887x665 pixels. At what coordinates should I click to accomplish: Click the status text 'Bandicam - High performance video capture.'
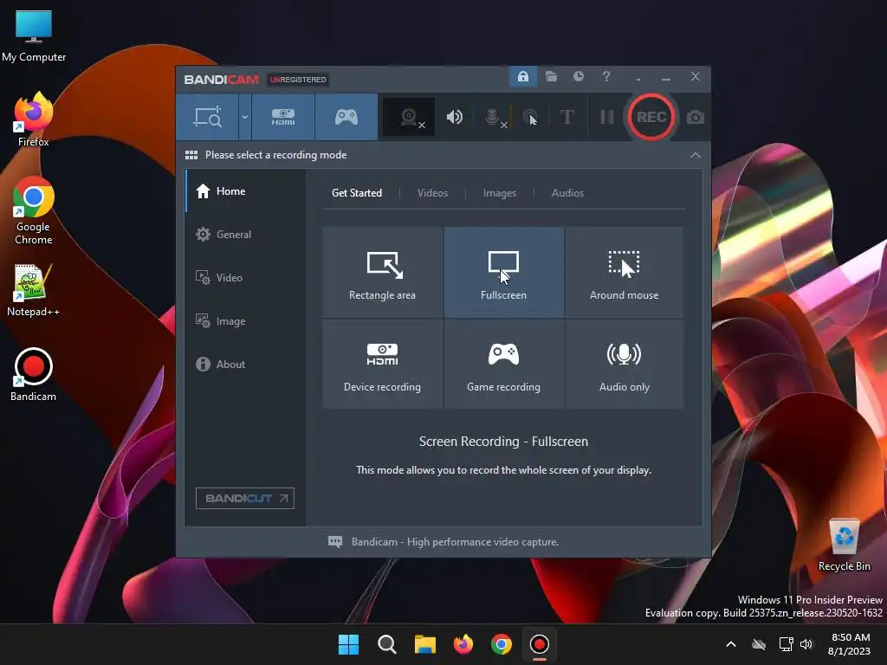point(455,542)
